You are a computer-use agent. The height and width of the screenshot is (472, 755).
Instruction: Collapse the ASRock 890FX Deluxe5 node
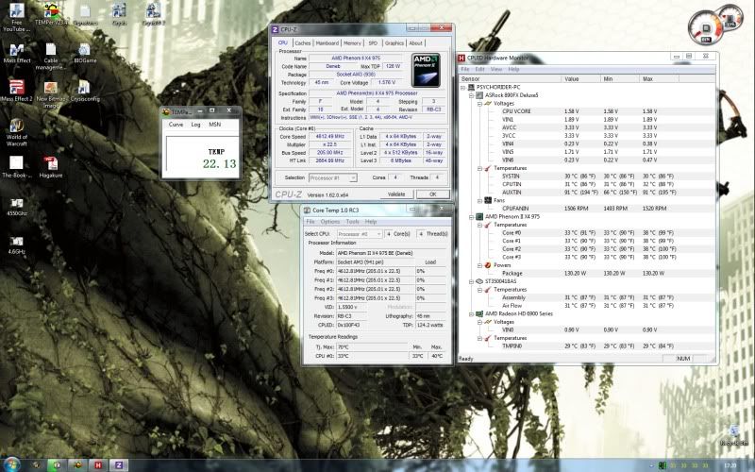tap(471, 95)
